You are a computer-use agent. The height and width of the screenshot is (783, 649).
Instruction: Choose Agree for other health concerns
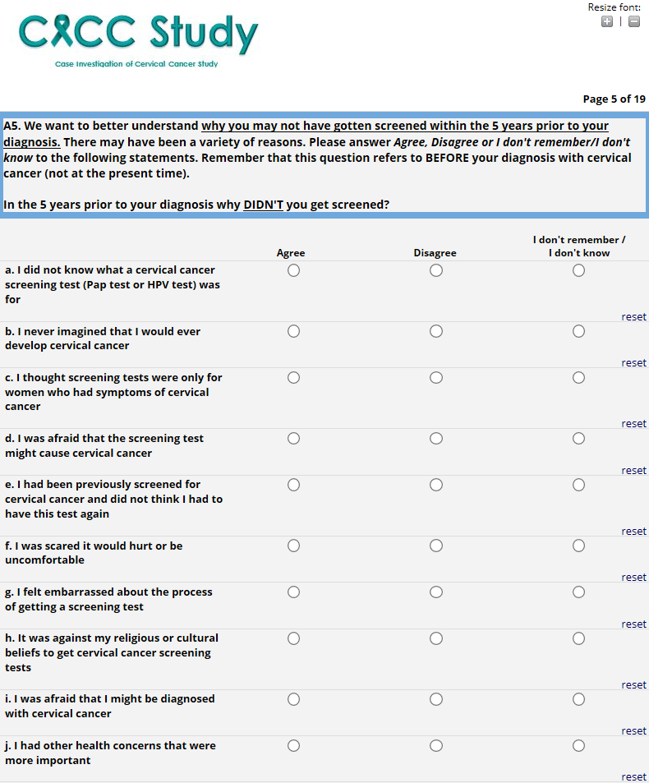(293, 745)
